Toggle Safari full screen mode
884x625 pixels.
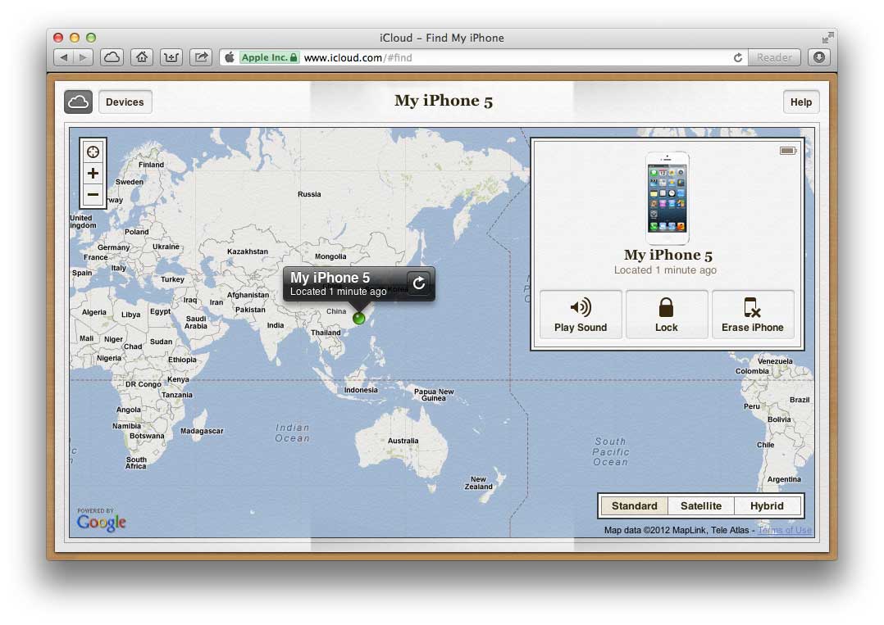(x=827, y=38)
